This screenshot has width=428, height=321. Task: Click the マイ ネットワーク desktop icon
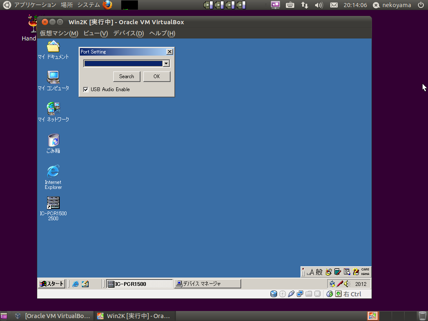[x=53, y=109]
